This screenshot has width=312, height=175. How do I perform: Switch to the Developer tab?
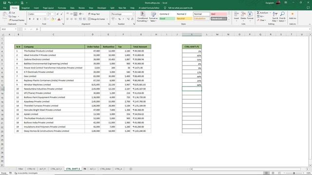click(101, 8)
